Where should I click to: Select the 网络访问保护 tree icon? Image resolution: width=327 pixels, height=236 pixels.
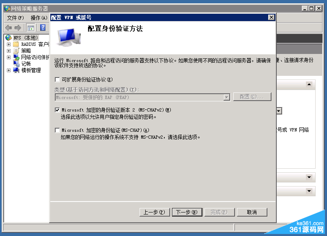16,57
